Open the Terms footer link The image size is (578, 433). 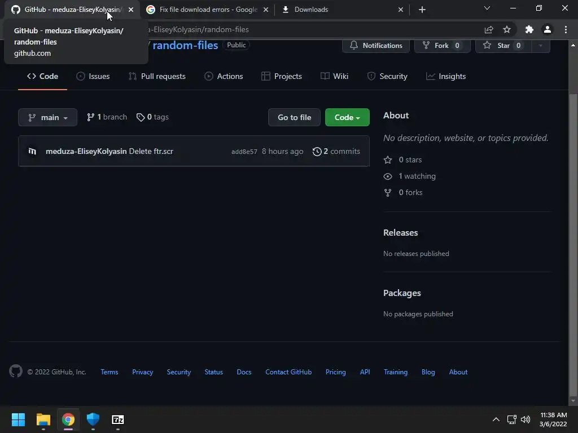point(110,372)
